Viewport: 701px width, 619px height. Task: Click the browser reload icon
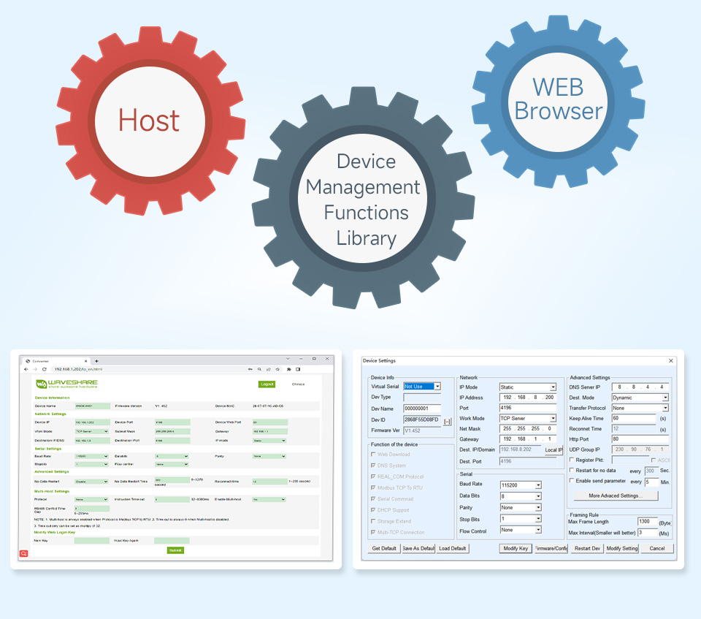click(45, 369)
